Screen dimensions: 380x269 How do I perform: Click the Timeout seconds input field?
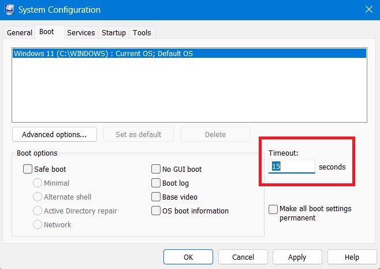[292, 167]
